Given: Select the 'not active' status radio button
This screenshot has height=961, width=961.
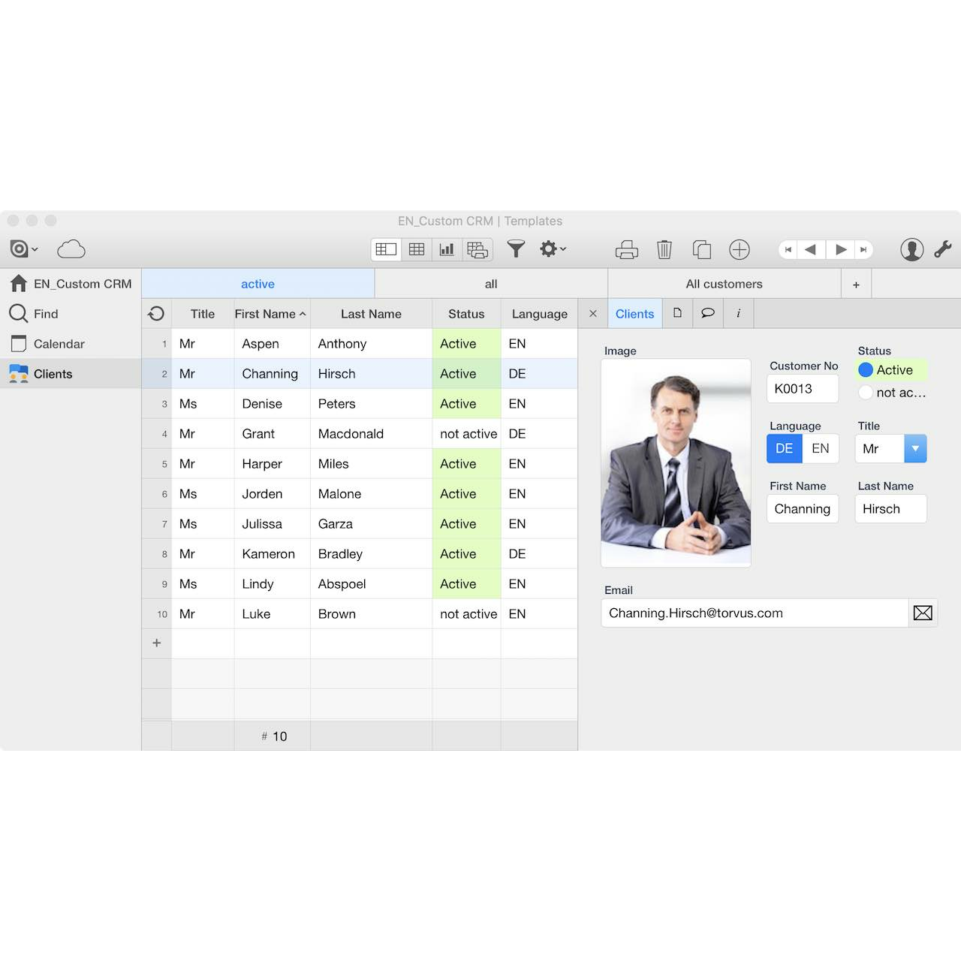Looking at the screenshot, I should [x=866, y=392].
